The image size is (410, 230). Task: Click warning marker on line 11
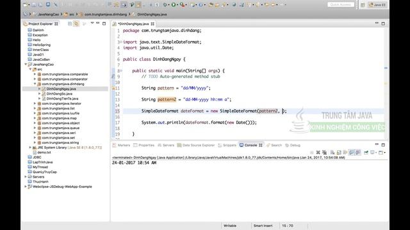(x=113, y=88)
